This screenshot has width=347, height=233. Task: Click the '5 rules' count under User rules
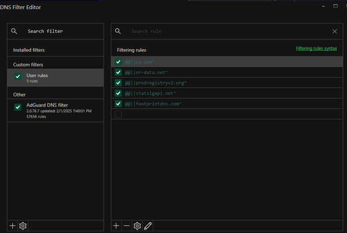32,81
